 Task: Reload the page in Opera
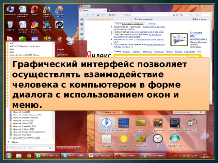click(x=98, y=15)
